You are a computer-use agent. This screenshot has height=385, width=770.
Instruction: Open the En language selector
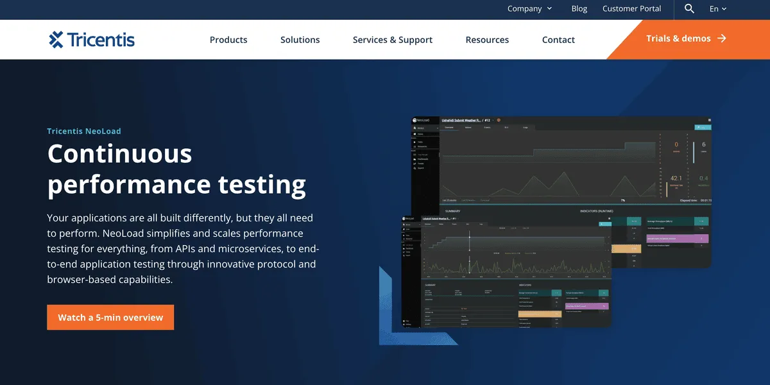(x=717, y=9)
